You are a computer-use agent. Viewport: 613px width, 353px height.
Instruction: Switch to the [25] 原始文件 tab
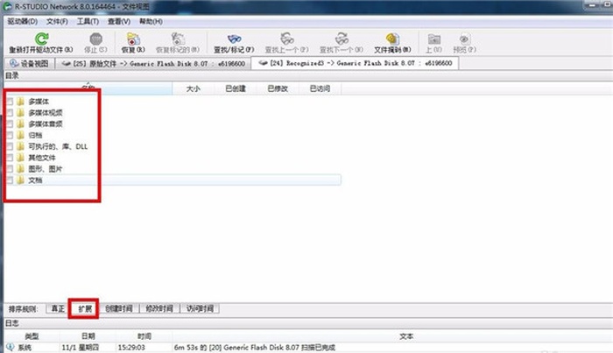pos(153,63)
